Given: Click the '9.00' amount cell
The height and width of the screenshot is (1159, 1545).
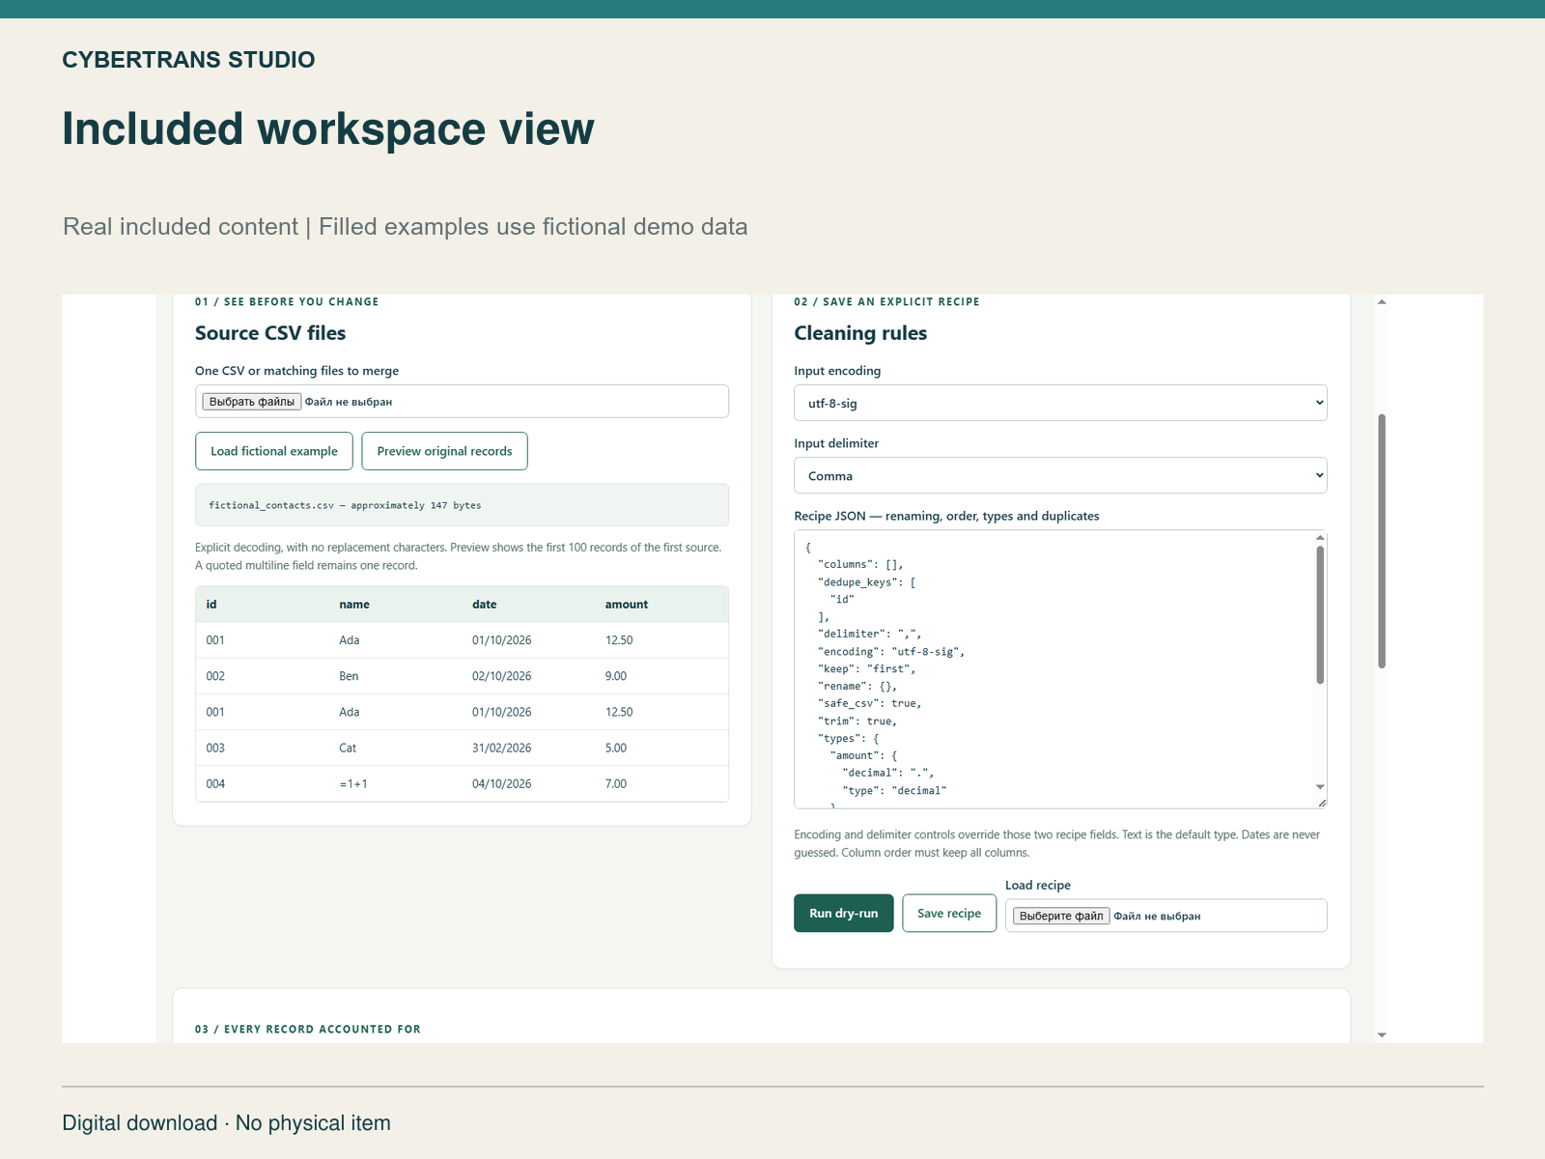Looking at the screenshot, I should pos(616,676).
